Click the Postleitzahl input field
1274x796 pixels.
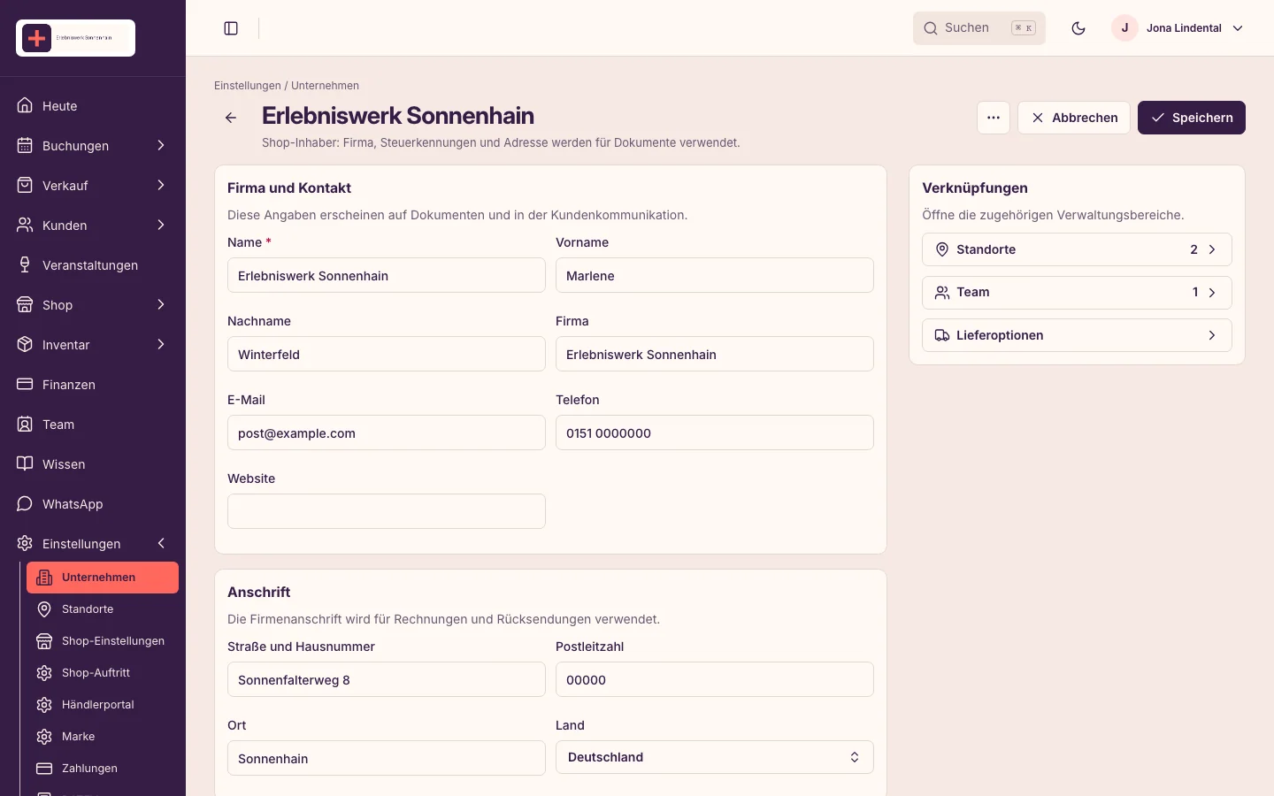(715, 679)
